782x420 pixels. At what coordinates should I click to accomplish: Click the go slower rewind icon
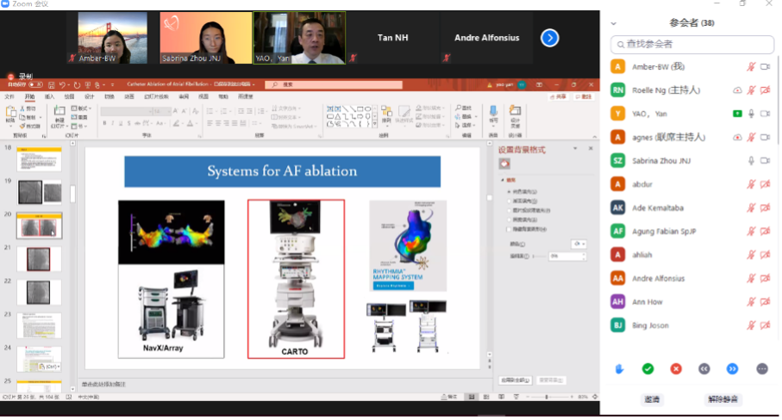[704, 368]
